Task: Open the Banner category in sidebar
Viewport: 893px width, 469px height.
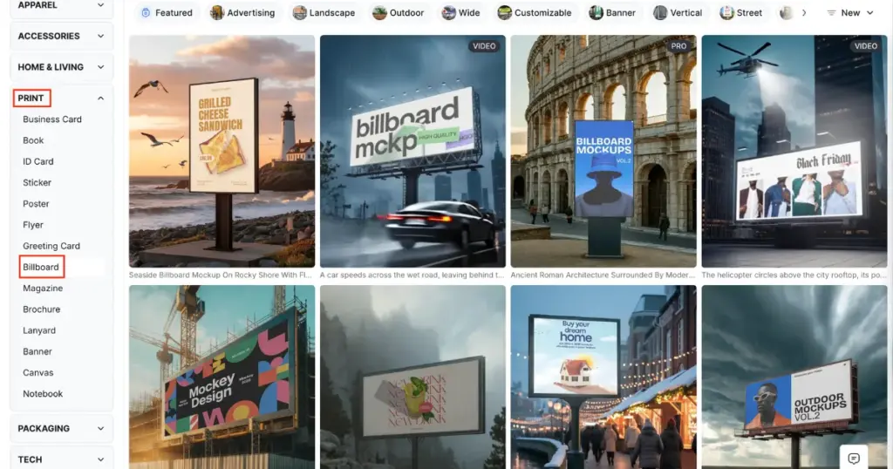Action: [37, 351]
